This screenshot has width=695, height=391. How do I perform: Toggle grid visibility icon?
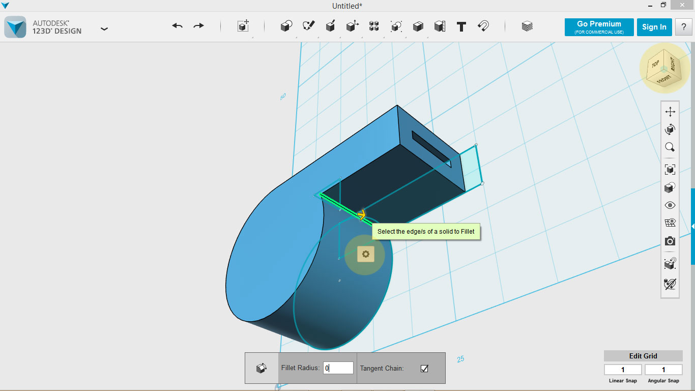click(670, 223)
